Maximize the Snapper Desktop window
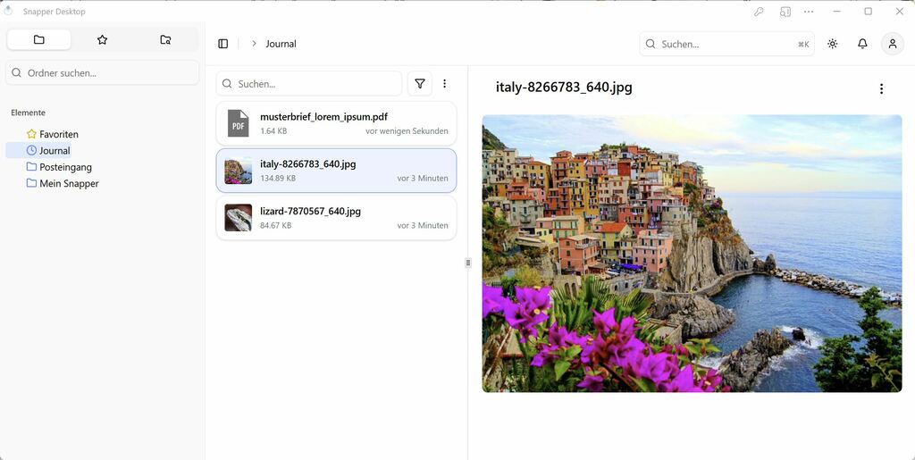The width and height of the screenshot is (915, 460). [869, 12]
